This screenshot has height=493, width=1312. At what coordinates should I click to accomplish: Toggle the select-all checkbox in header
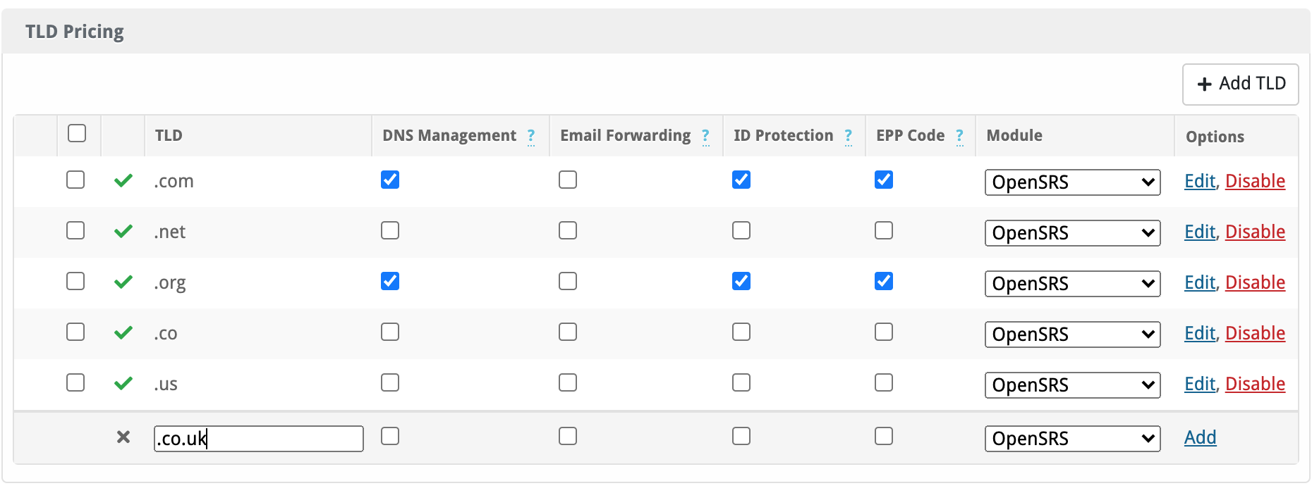pos(77,133)
